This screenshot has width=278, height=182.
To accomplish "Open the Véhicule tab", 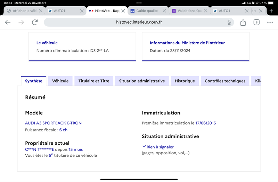I will pyautogui.click(x=60, y=81).
